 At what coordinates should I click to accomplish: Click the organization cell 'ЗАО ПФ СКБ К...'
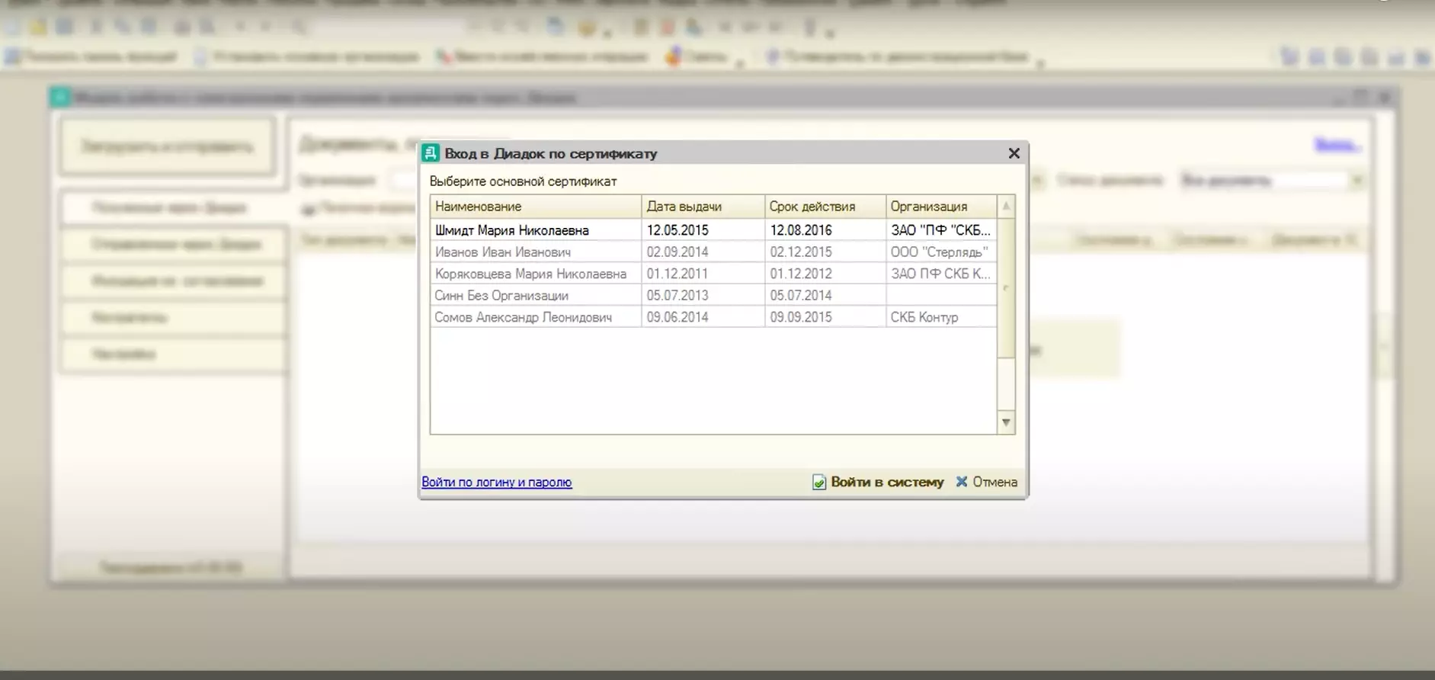[941, 274]
